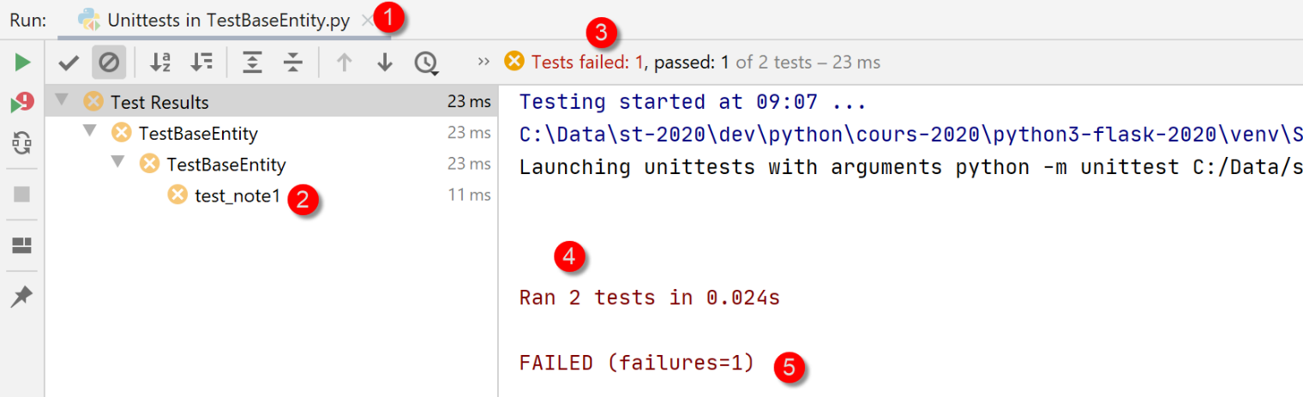
Task: Collapse all test nodes
Action: (293, 62)
